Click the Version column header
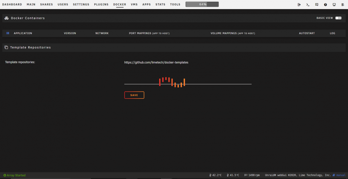This screenshot has height=179, width=348. [x=70, y=33]
